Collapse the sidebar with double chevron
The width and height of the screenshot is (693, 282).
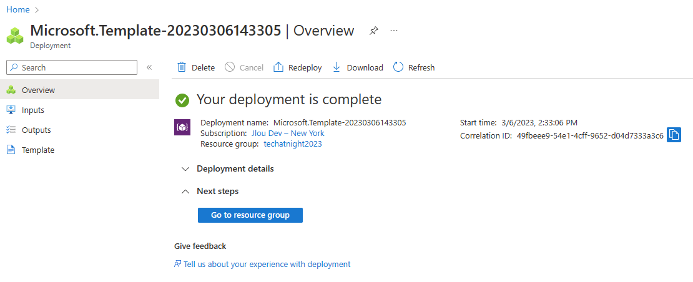point(149,67)
